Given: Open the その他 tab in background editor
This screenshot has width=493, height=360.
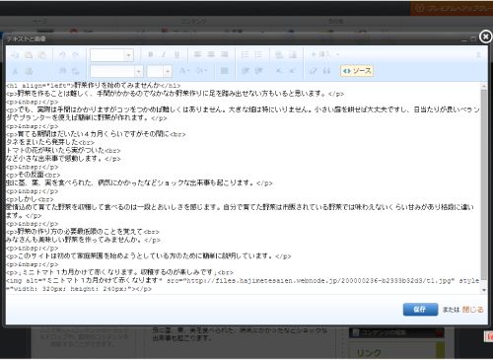Looking at the screenshot, I should pyautogui.click(x=335, y=22).
